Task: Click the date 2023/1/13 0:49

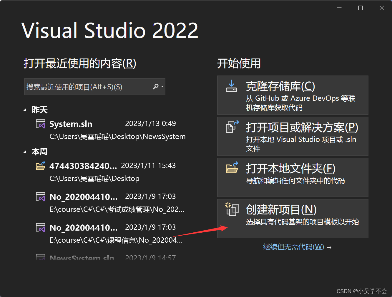Action: (x=150, y=123)
